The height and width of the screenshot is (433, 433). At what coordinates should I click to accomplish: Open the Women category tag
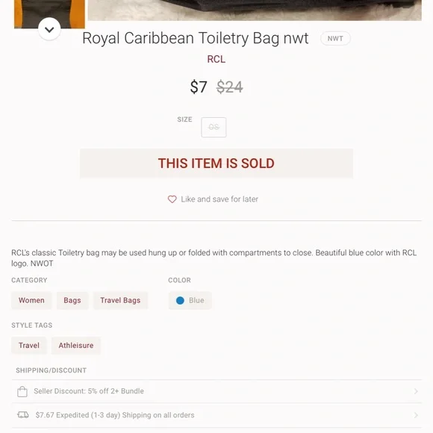pos(31,300)
